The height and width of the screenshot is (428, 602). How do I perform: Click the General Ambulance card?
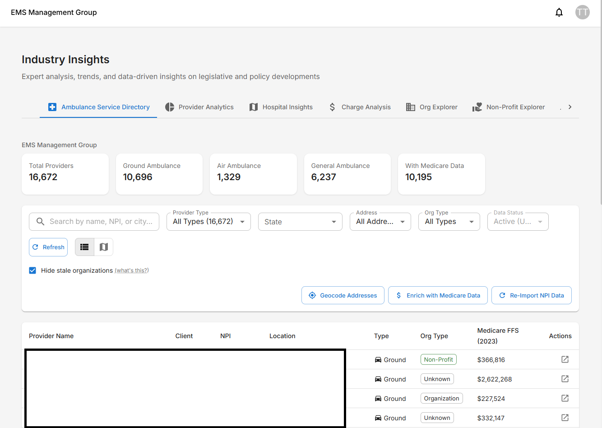coord(347,174)
